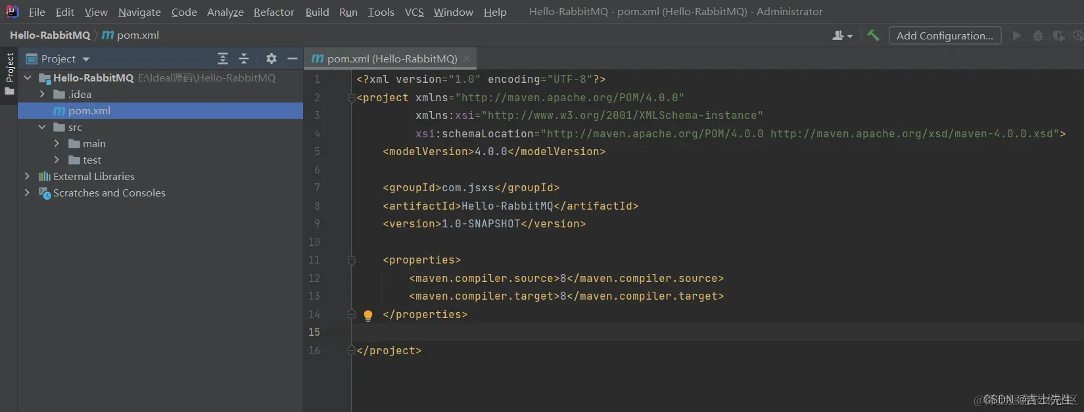
Task: Click the green Build Project hammer icon
Action: 873,35
